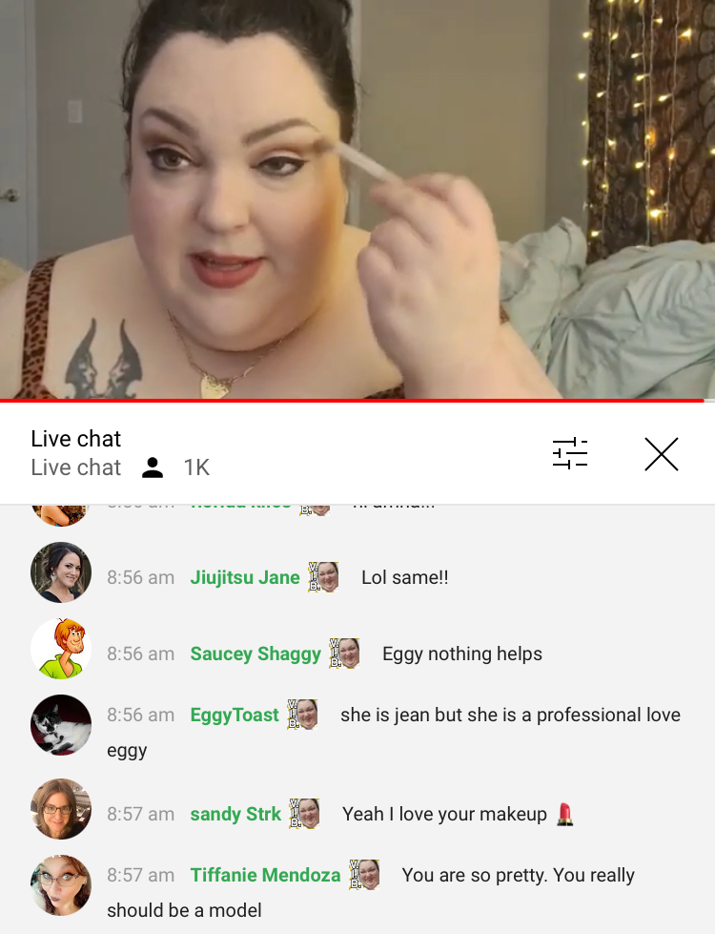Click the member badge beside Jiujitsu Jane
This screenshot has width=715, height=934.
323,576
